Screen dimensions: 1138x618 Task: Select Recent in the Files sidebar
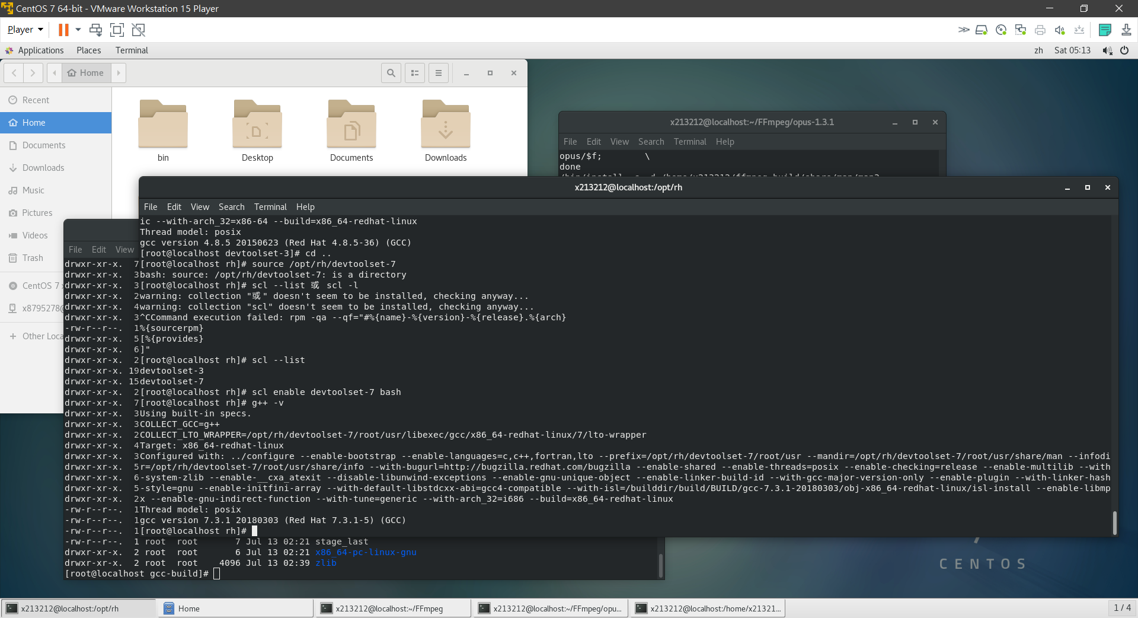pos(56,100)
